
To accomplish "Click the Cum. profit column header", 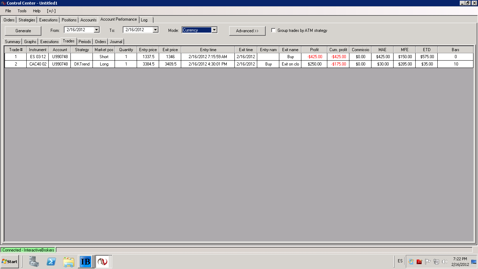I will [x=338, y=50].
